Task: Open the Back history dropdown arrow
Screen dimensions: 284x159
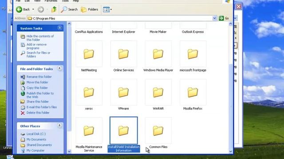Action: (33, 9)
